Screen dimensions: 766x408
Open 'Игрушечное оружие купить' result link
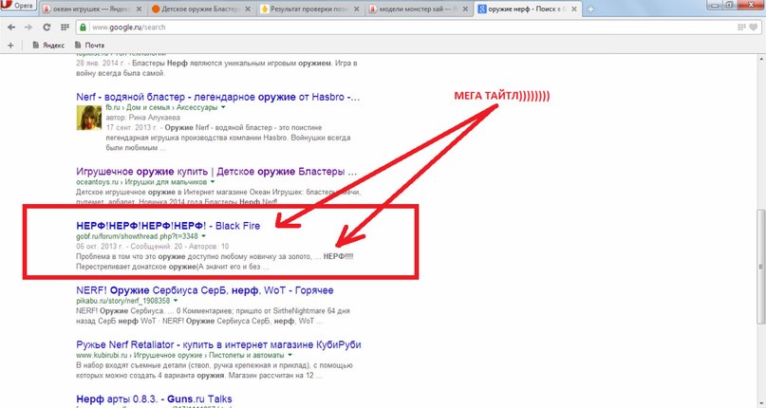[216, 172]
